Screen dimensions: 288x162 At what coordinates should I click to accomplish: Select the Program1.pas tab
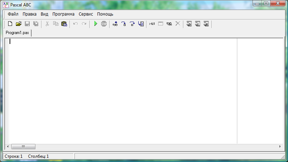17,33
